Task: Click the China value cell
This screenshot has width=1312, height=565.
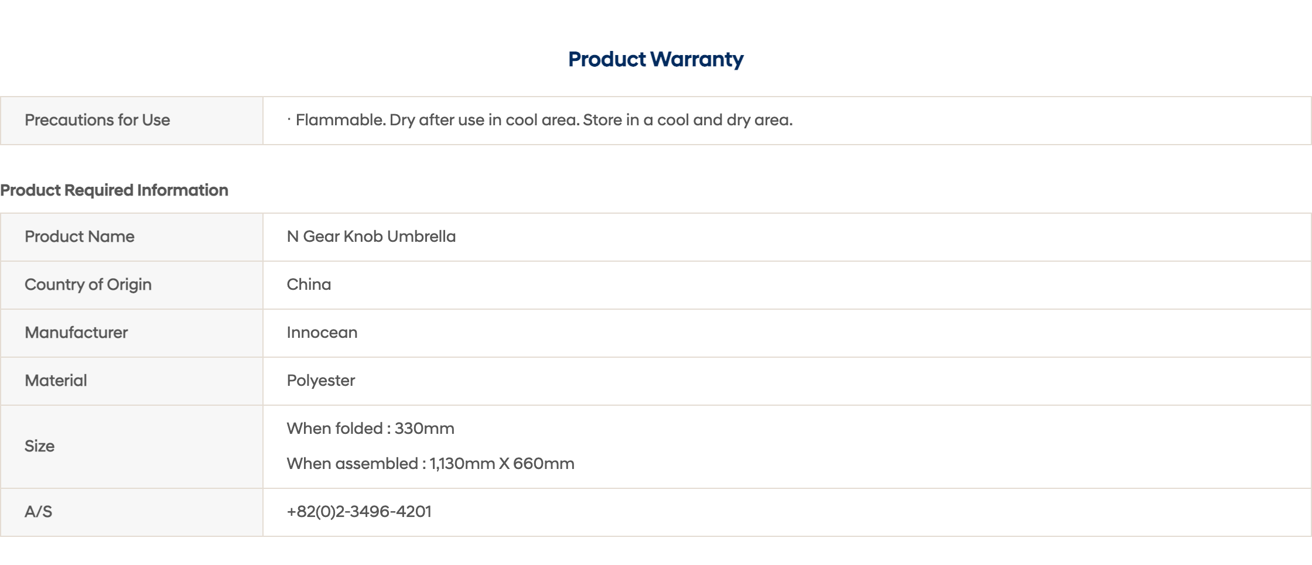Action: pos(787,285)
